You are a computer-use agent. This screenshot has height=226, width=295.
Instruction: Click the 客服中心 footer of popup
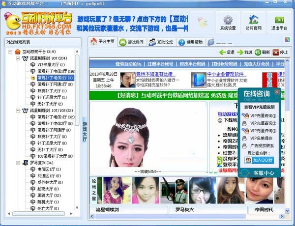[x=259, y=173]
